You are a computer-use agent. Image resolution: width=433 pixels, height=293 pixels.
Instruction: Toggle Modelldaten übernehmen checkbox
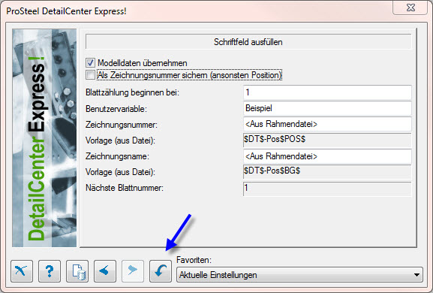90,63
